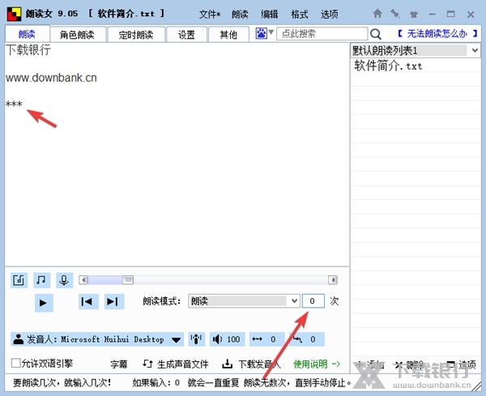This screenshot has height=396, width=486.
Task: Click the pin window icon
Action: [395, 14]
